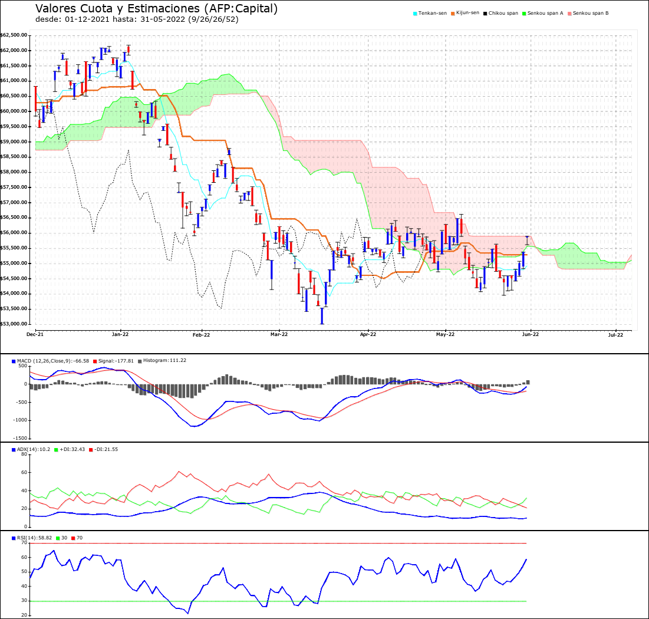The image size is (649, 619).
Task: Click the $55,000.00 price axis label
Action: (14, 264)
